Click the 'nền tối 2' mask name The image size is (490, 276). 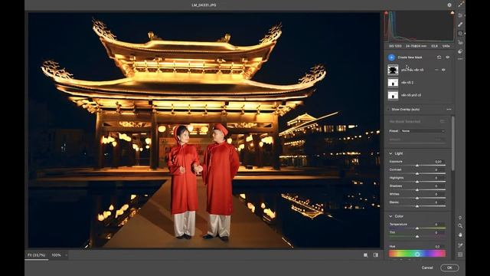(x=407, y=83)
